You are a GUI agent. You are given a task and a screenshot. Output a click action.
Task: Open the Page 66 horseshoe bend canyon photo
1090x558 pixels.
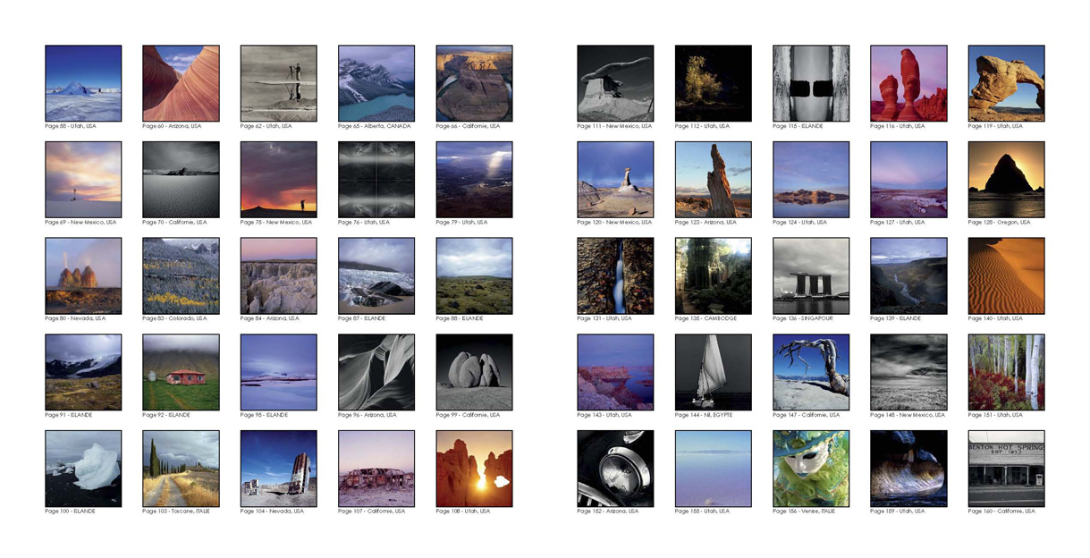coord(474,83)
